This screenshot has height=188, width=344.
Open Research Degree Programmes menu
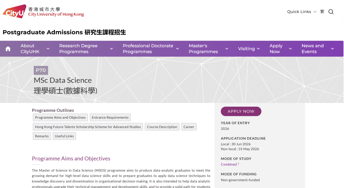point(78,49)
